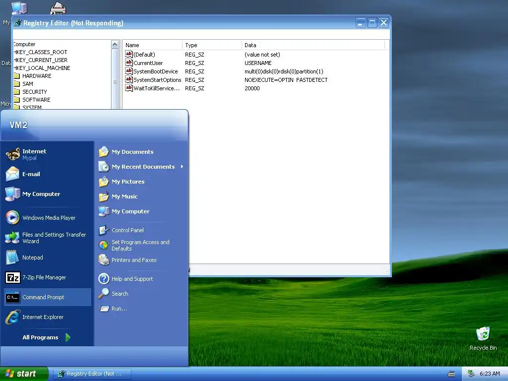This screenshot has width=508, height=381.
Task: Click the tray keyboard icon
Action: click(x=451, y=374)
